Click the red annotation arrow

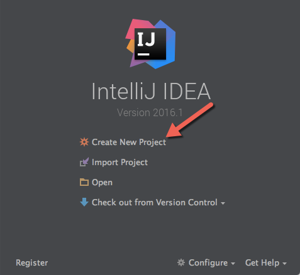189,120
